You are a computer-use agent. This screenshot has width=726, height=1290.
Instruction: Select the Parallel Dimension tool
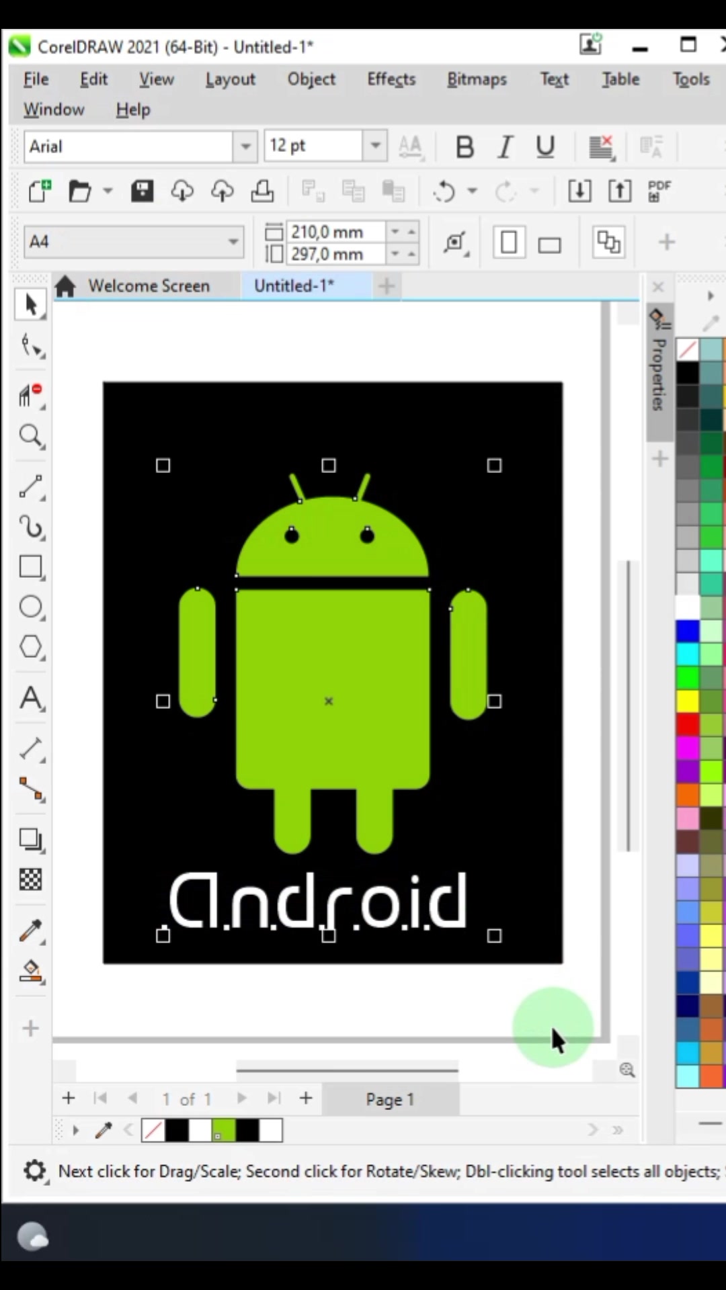(x=31, y=749)
